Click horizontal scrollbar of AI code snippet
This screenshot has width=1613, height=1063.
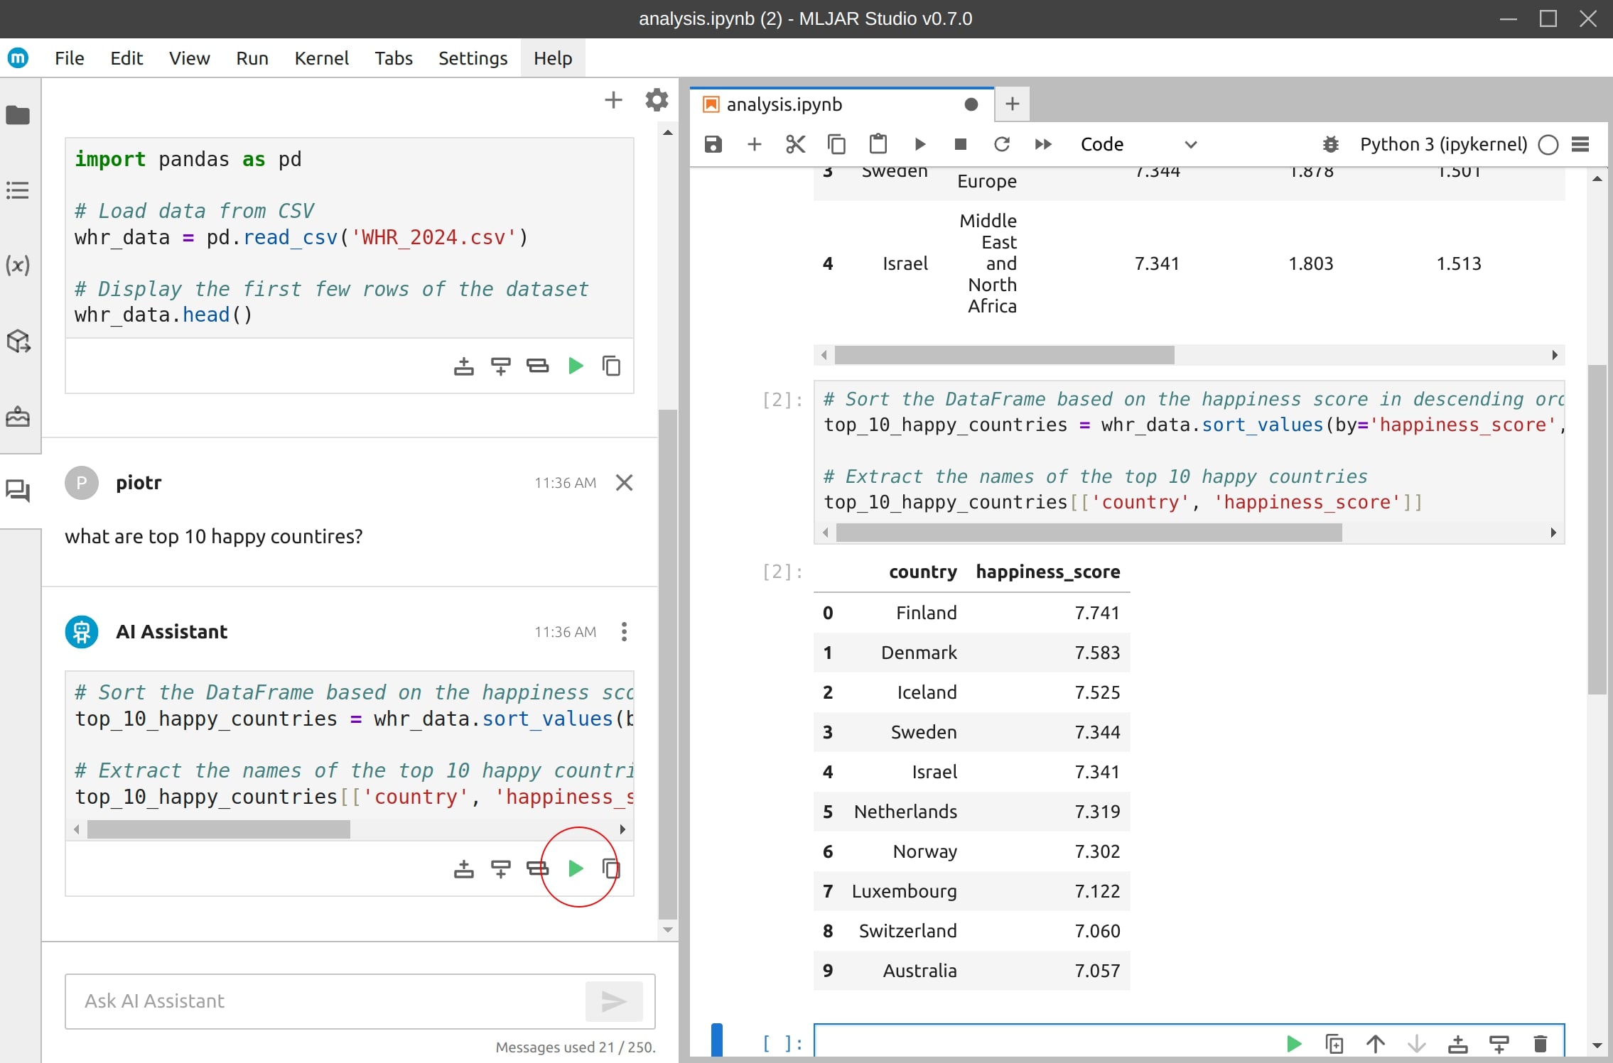click(219, 829)
